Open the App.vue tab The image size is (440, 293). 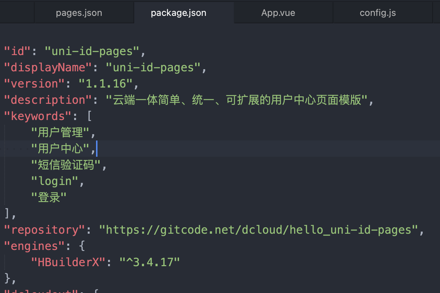pos(278,13)
